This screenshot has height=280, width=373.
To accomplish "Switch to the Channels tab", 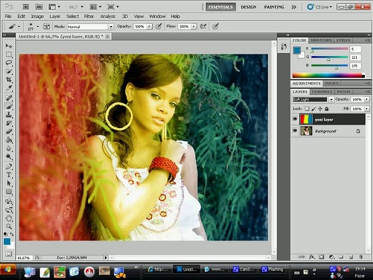I will click(322, 92).
